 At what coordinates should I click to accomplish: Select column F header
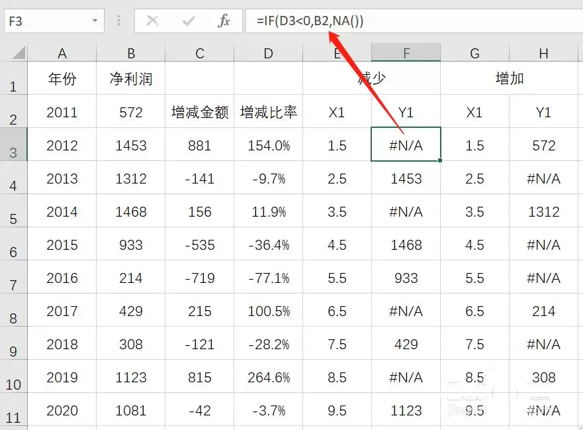[x=406, y=53]
